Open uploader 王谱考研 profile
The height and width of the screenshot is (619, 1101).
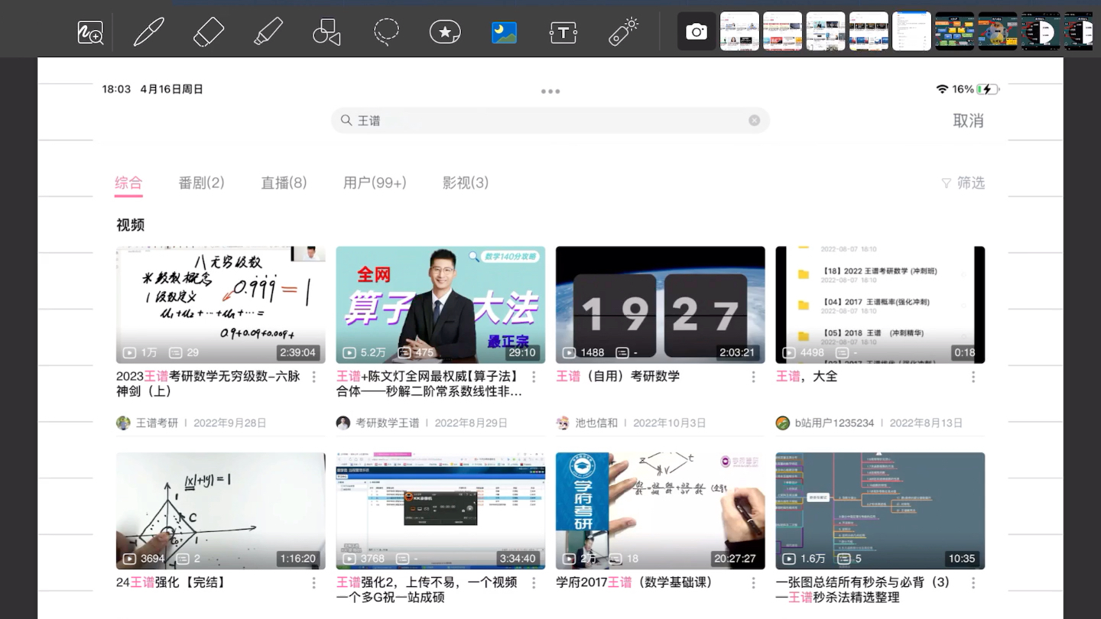[x=157, y=423]
